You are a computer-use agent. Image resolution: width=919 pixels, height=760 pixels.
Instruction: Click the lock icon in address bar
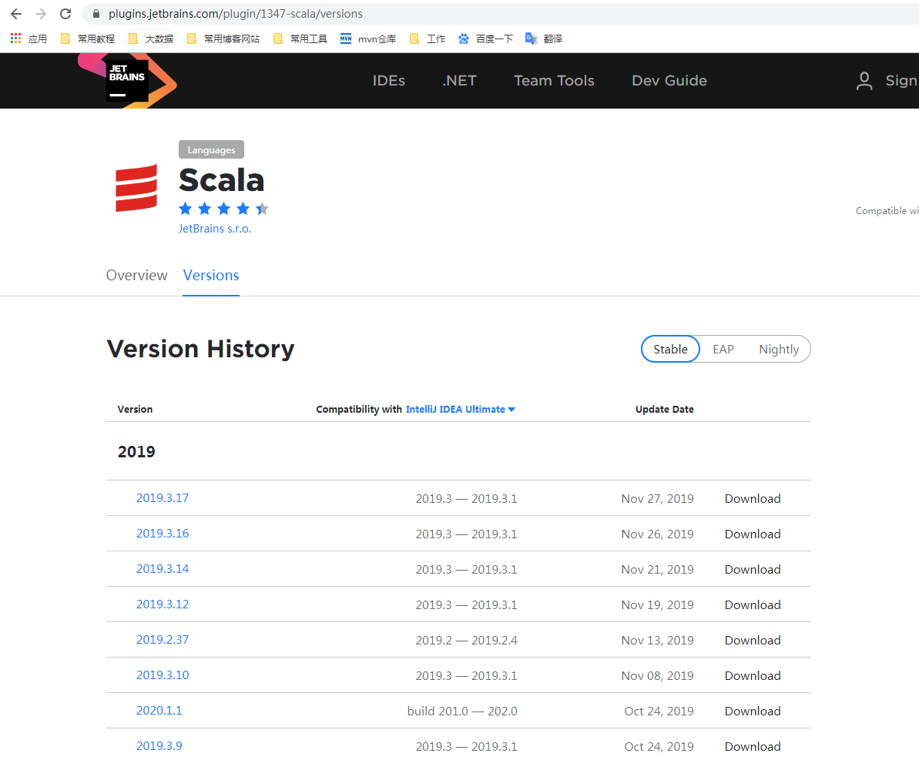[x=96, y=14]
